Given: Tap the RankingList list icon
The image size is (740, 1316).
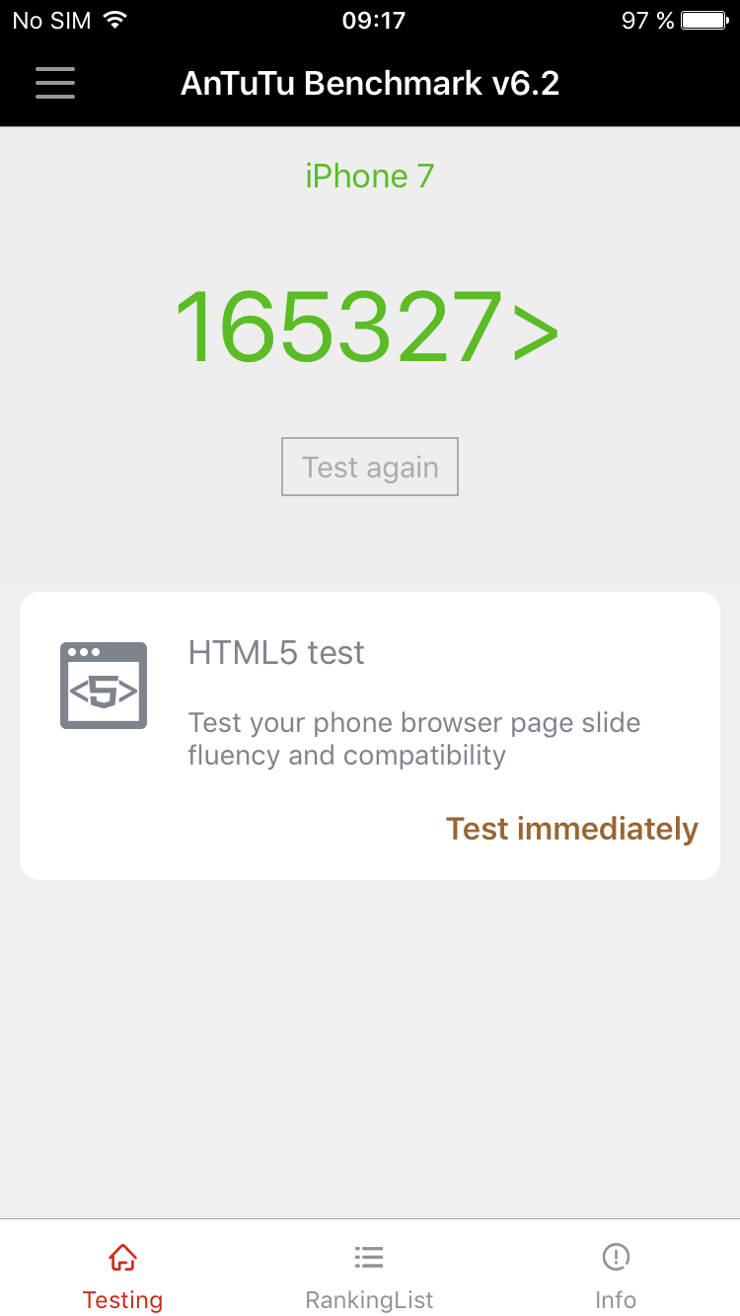Looking at the screenshot, I should pos(369,1257).
